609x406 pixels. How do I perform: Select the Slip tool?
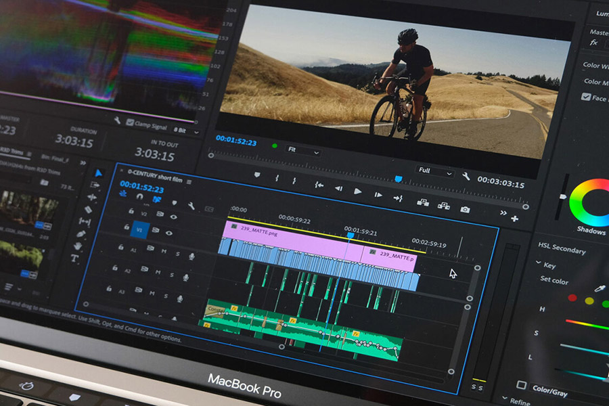click(85, 221)
